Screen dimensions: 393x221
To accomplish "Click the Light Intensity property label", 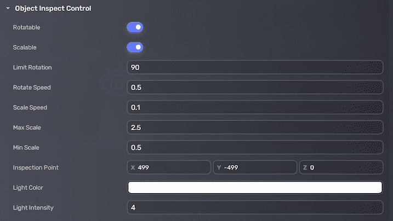I will coord(33,208).
